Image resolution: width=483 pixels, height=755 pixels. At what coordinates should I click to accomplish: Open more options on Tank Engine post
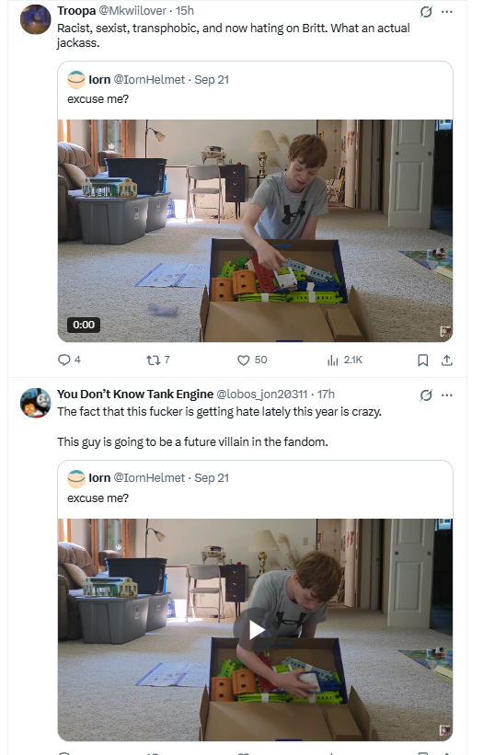pyautogui.click(x=447, y=395)
